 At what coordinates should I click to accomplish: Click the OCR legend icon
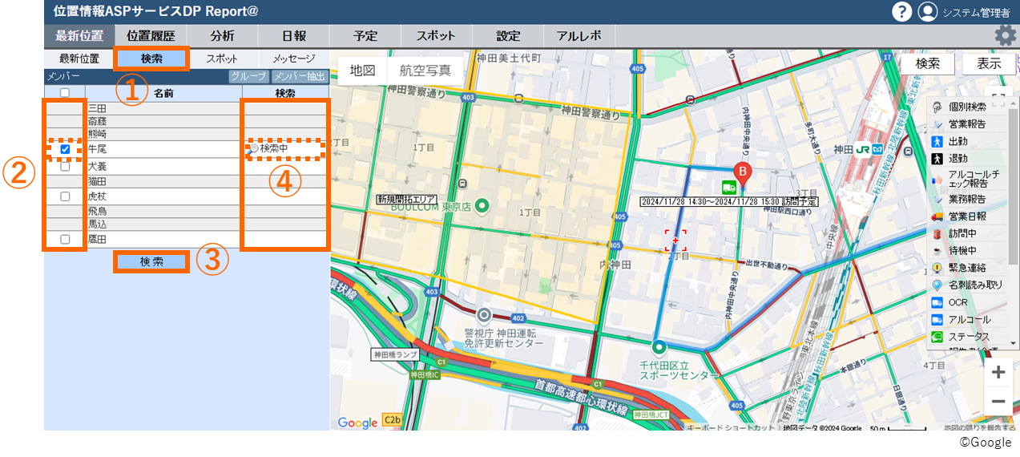(x=937, y=302)
